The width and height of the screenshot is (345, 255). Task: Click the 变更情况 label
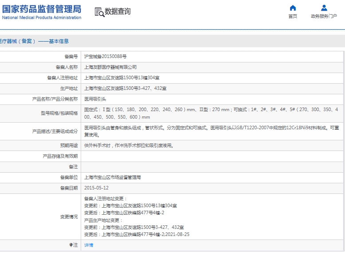pos(69,217)
